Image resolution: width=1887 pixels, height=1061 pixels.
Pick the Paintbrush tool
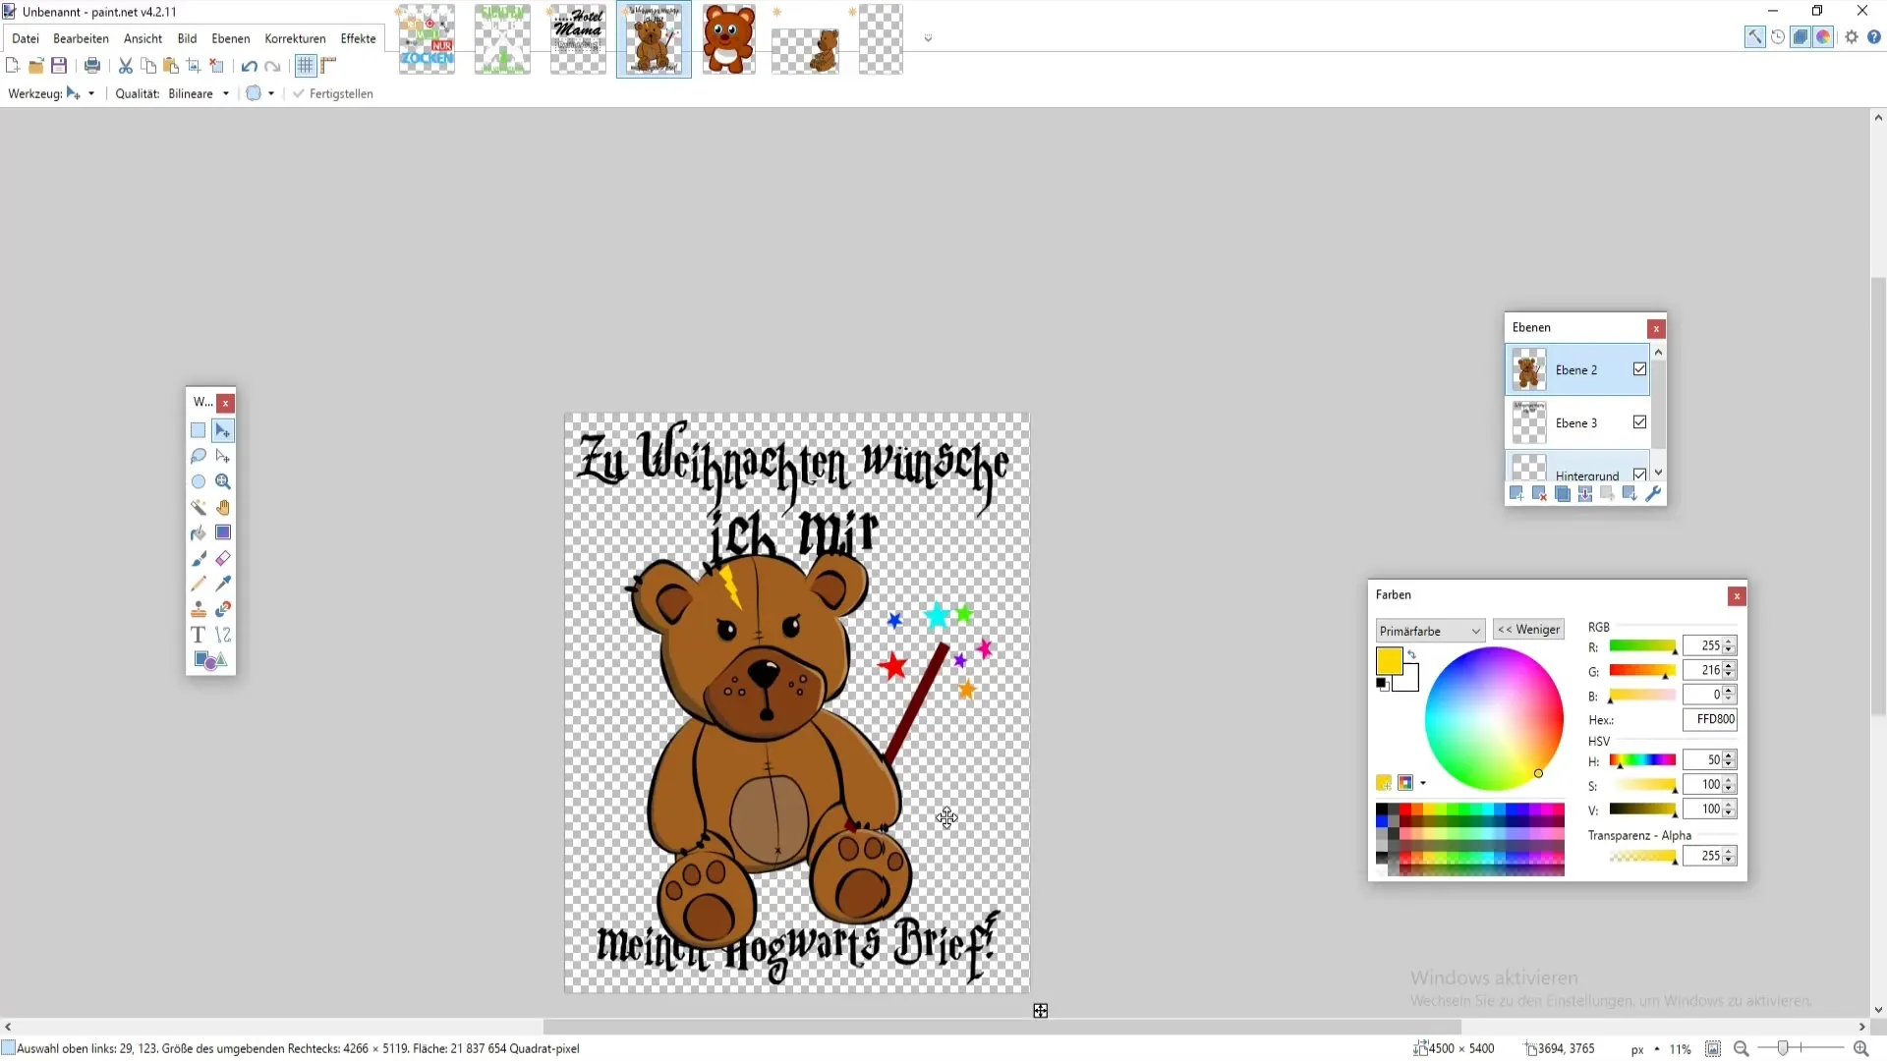point(198,558)
